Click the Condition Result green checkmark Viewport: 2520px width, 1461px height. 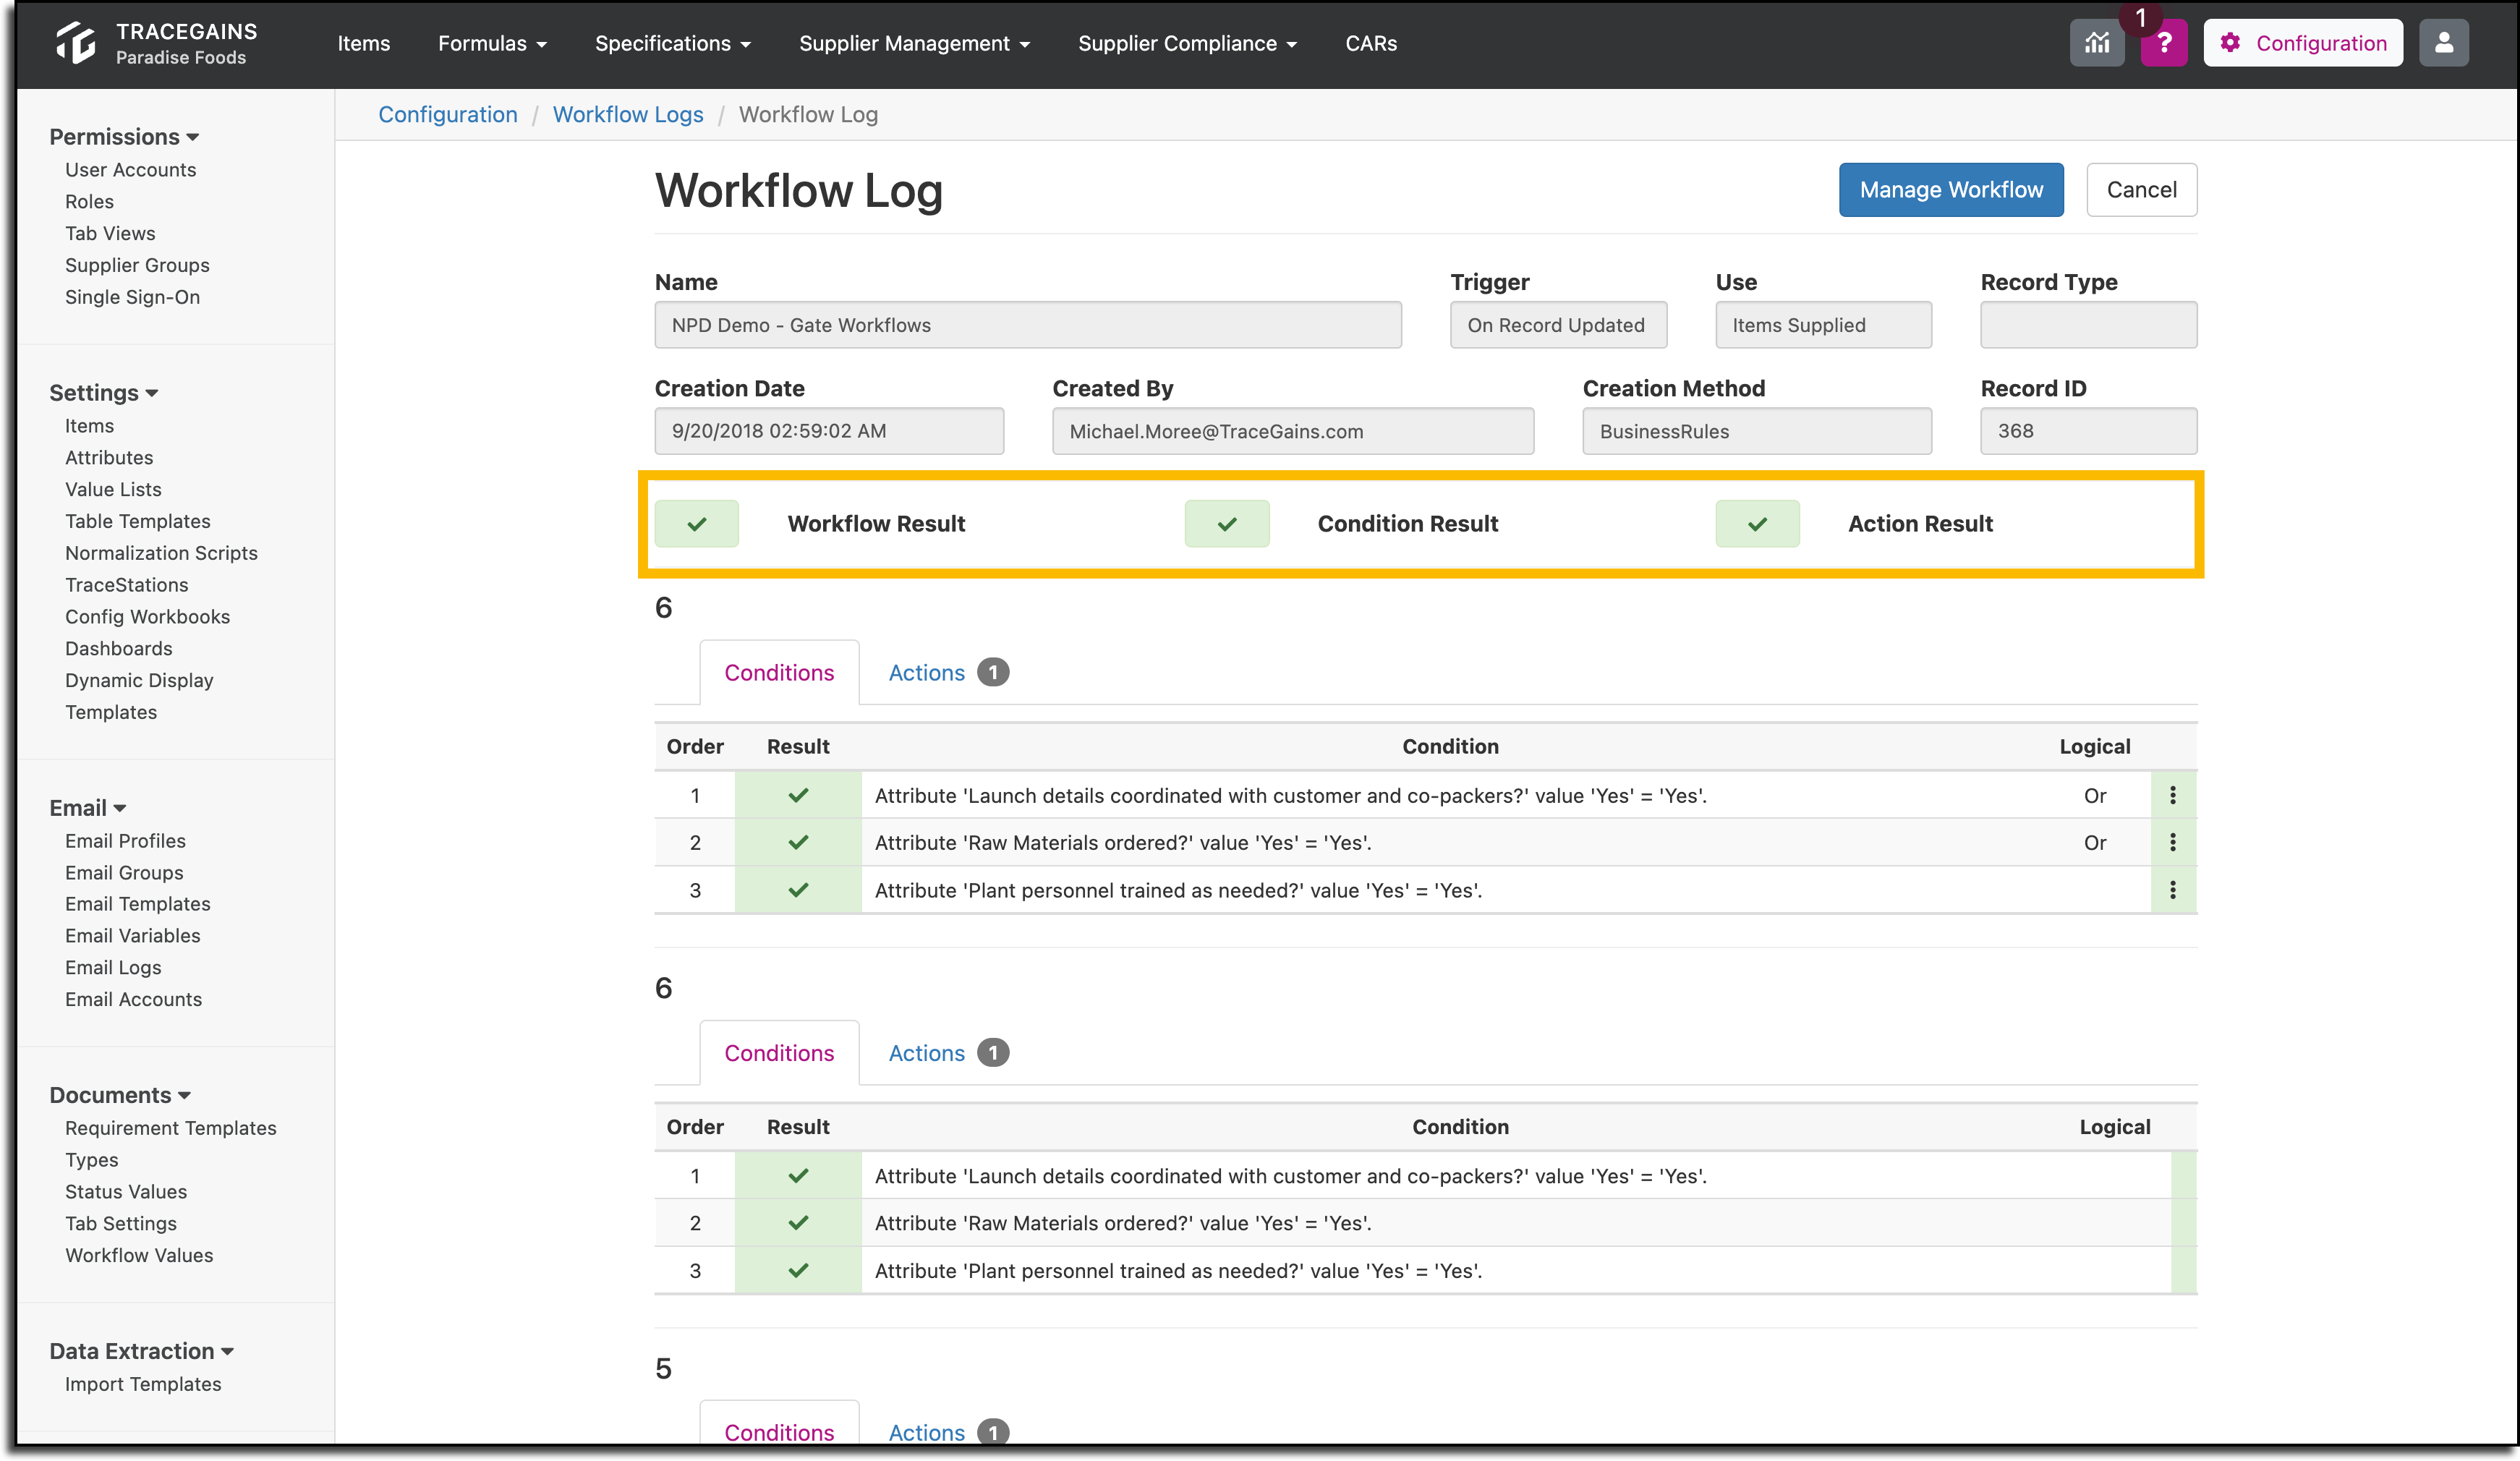click(x=1226, y=523)
